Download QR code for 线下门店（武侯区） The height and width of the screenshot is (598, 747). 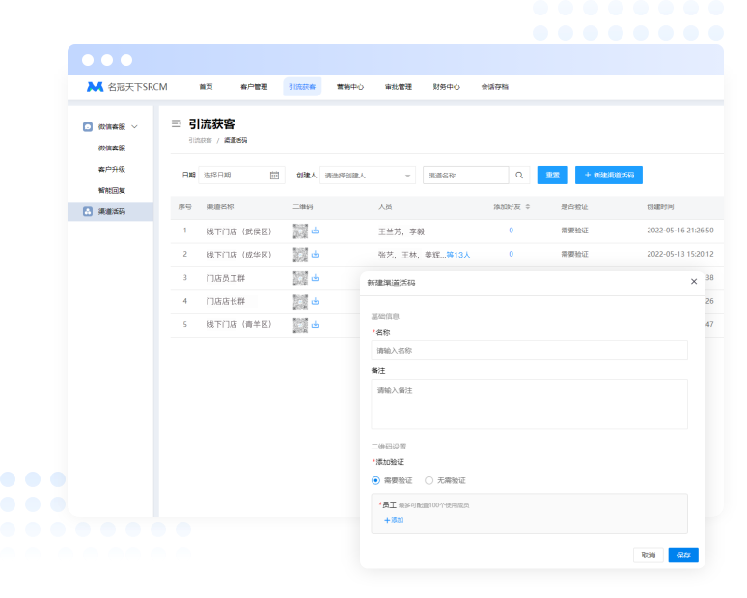[316, 231]
